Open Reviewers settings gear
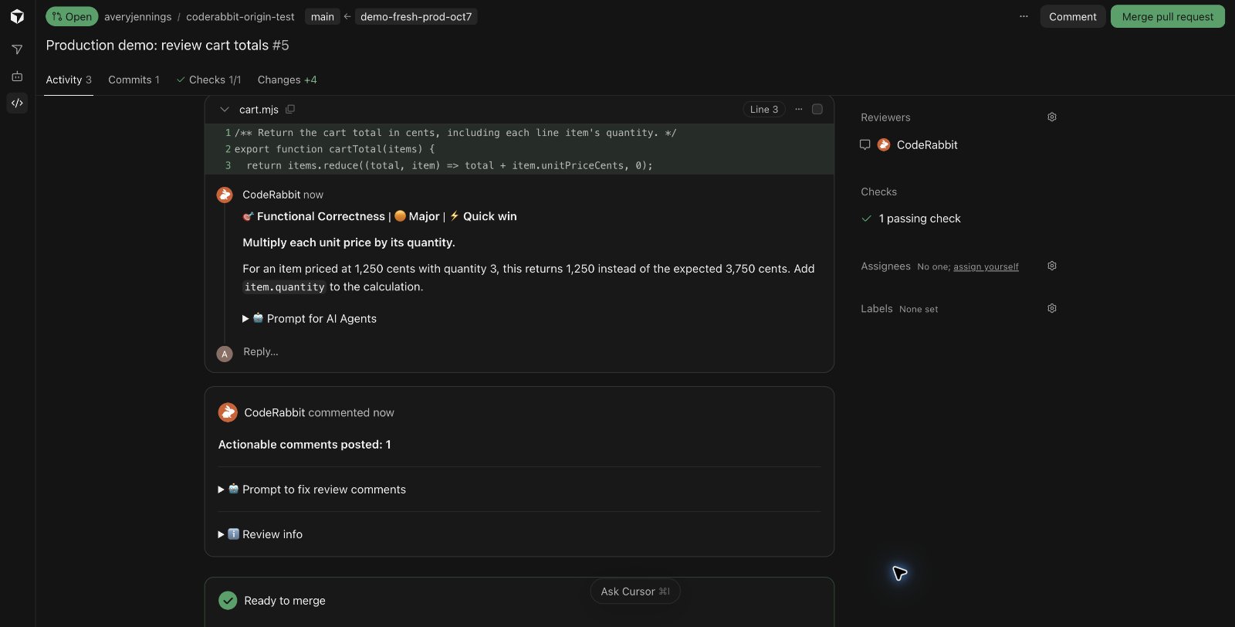Viewport: 1235px width, 627px height. pyautogui.click(x=1052, y=117)
